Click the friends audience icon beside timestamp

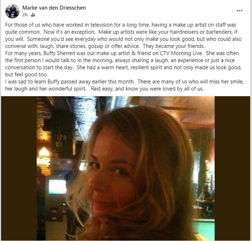33,15
